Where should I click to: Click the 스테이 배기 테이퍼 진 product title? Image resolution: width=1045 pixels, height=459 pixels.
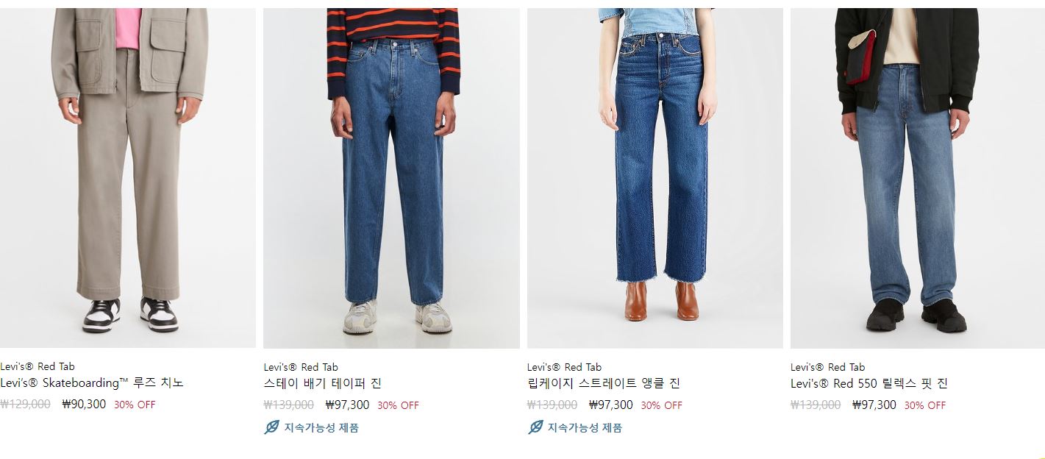[322, 383]
